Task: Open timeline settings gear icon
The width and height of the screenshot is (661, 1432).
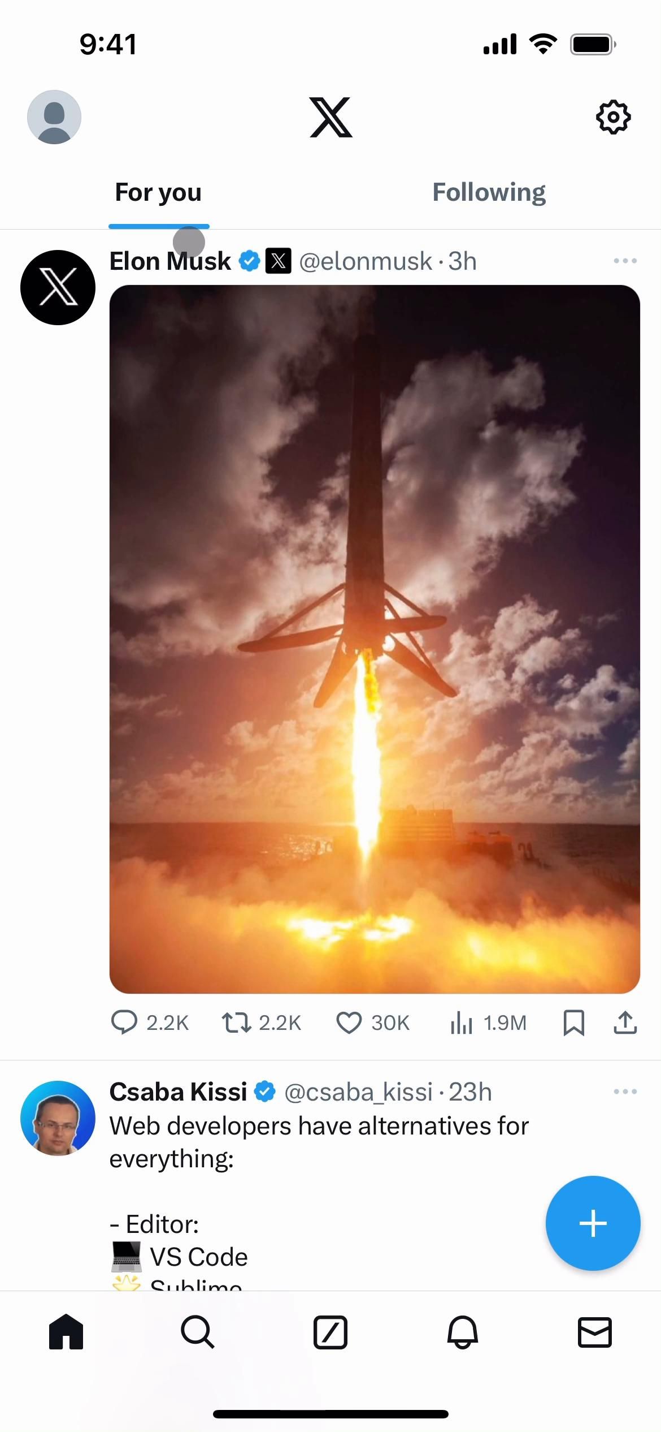Action: 613,117
